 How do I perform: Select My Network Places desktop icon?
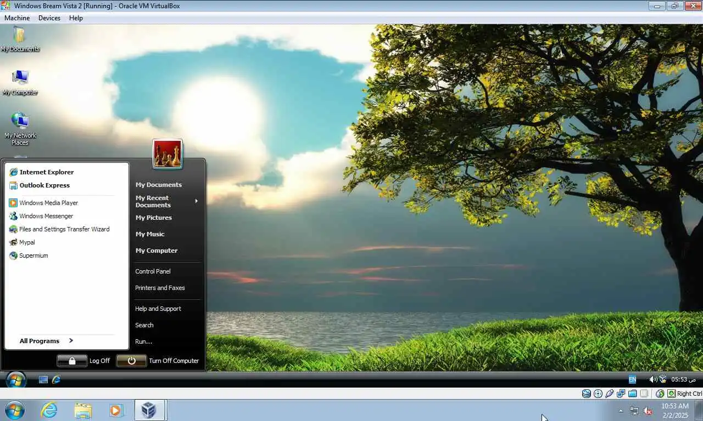(20, 129)
